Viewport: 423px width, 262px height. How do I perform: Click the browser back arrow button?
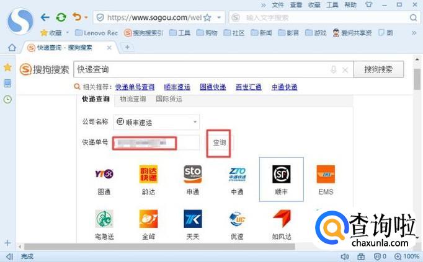click(45, 17)
